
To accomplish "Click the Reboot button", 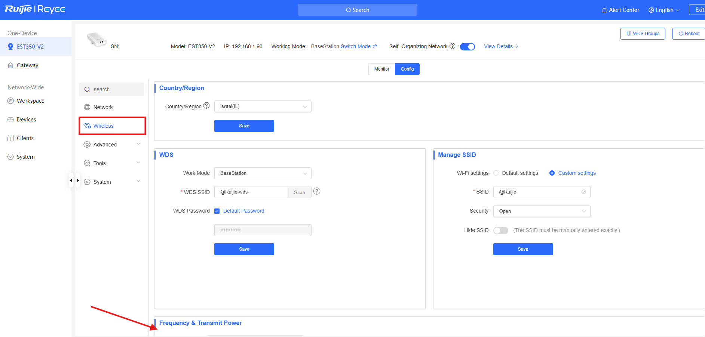I will coord(689,34).
